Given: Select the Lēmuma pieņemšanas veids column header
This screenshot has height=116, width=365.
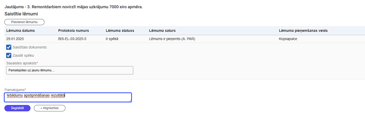Looking at the screenshot, I should (x=303, y=31).
